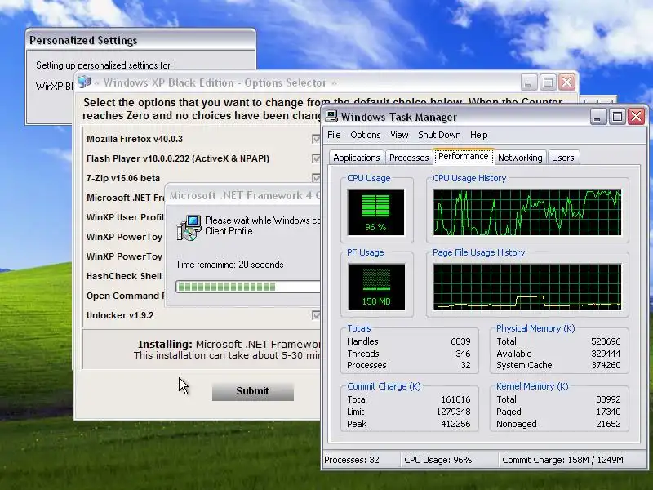Click the Threads value 346
653x490 pixels.
(463, 354)
